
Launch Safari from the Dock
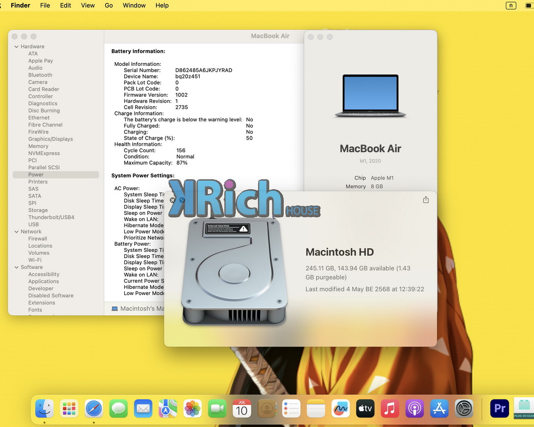(x=93, y=409)
